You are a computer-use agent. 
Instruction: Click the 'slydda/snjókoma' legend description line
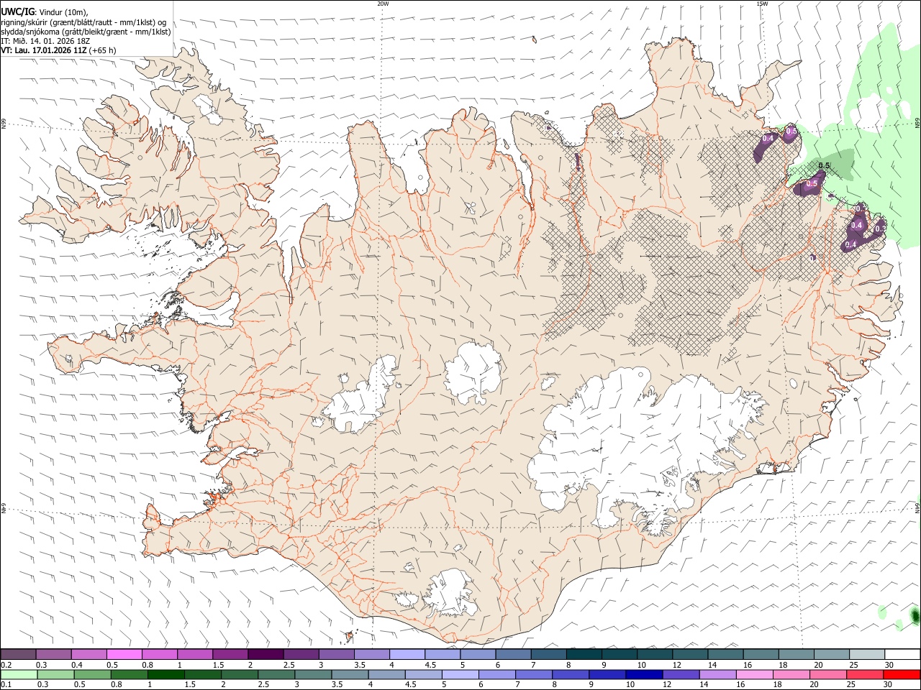tap(86, 32)
